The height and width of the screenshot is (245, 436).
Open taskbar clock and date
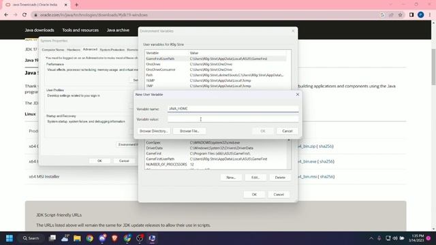pos(416,238)
